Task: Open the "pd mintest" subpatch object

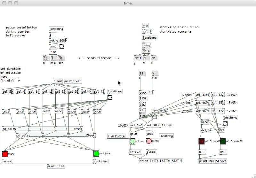Action: 73,81
